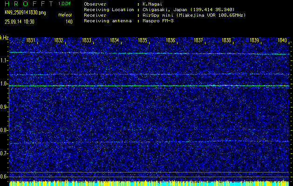
Task: Select the 1833 time marker
Action: (87, 40)
